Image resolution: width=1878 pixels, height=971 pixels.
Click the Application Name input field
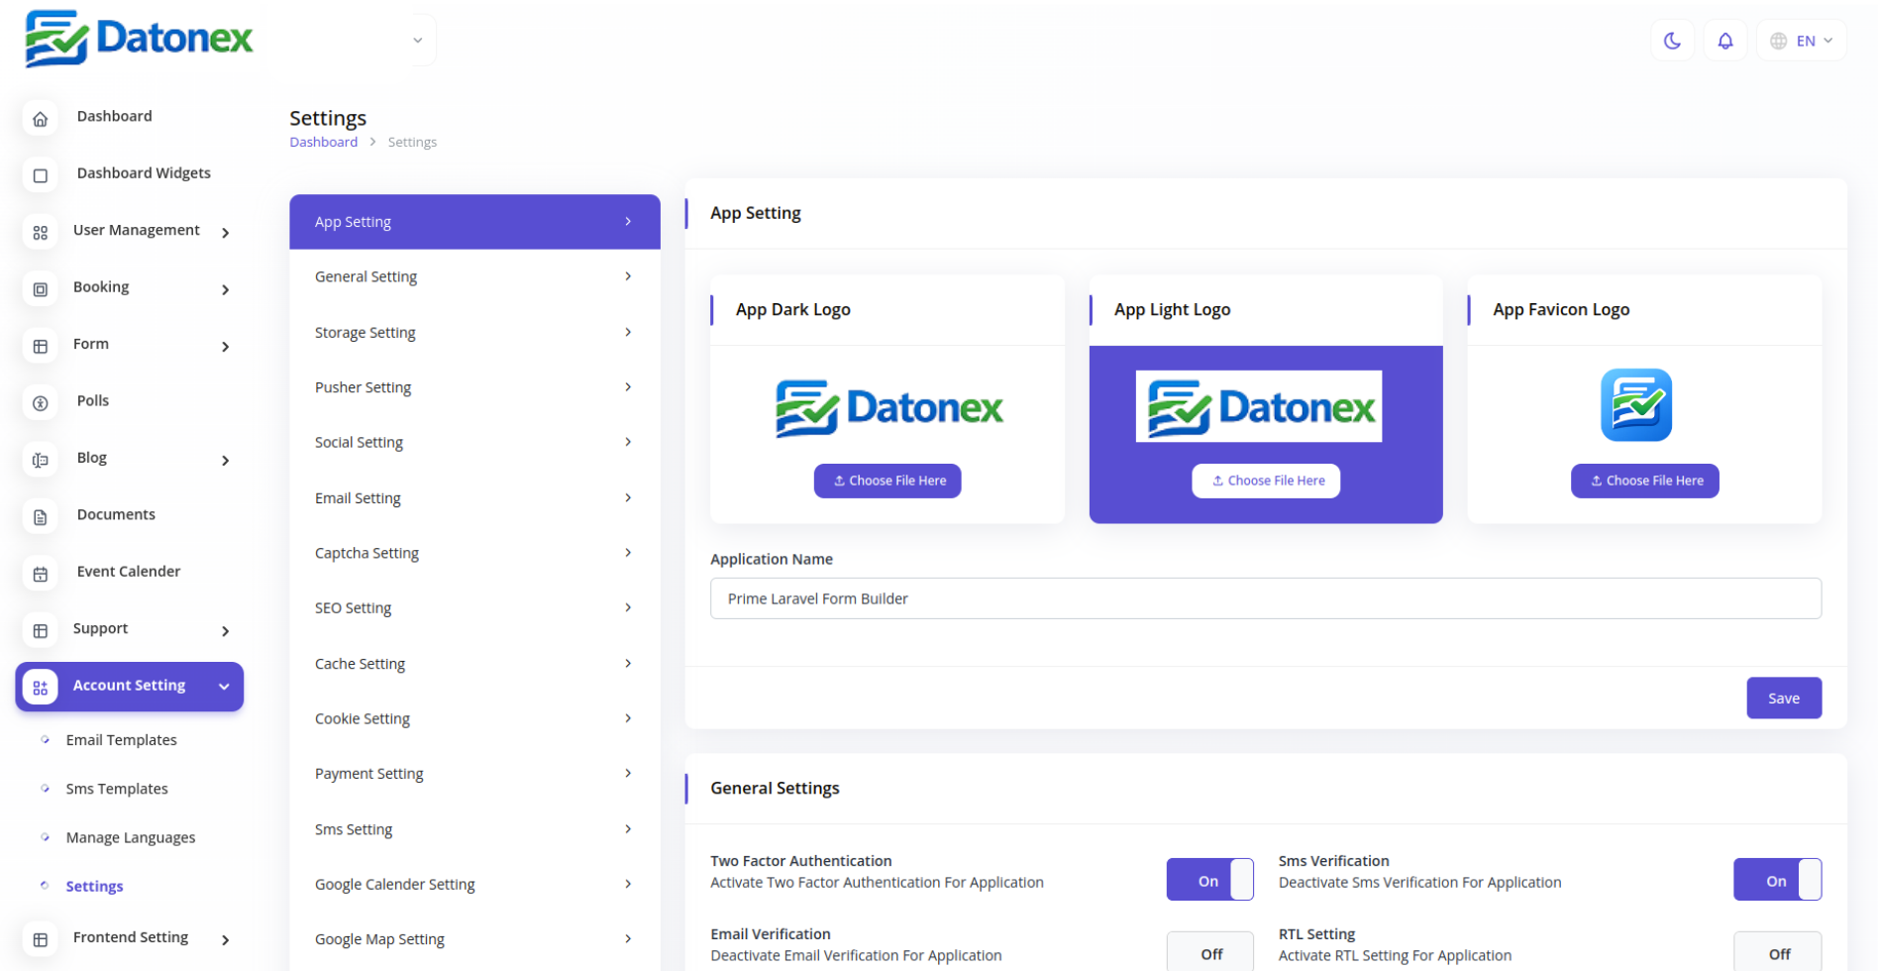[1265, 598]
